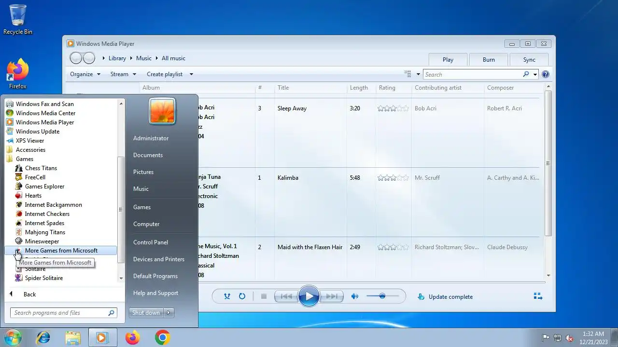This screenshot has height=347, width=618.
Task: Click the Start menu programs scrollbar
Action: [x=121, y=210]
